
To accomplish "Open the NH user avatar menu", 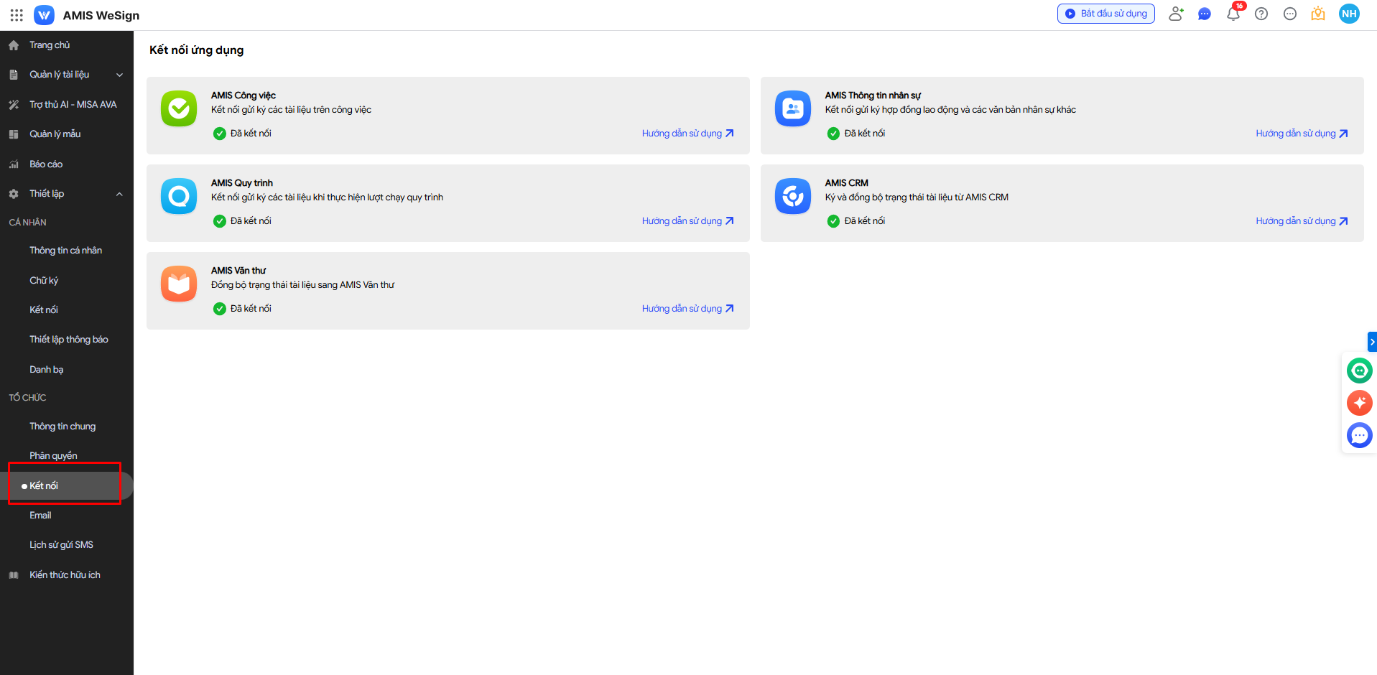I will click(x=1349, y=14).
